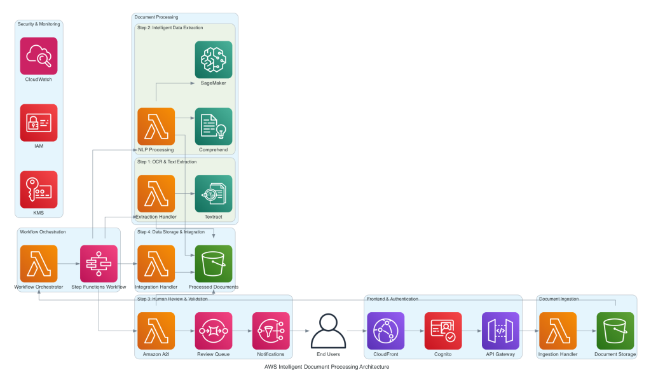Click the Document Ingestion group title
651x377 pixels.
point(559,299)
